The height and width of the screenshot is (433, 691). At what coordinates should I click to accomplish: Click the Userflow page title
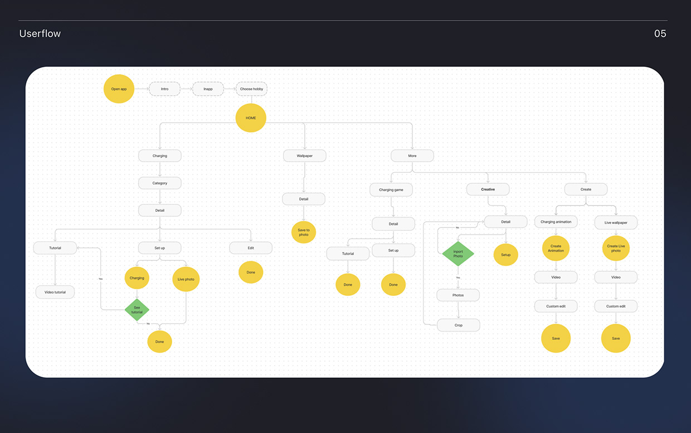coord(40,33)
